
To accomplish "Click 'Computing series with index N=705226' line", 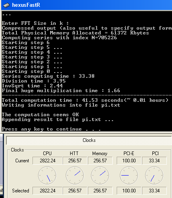I will [59, 38].
